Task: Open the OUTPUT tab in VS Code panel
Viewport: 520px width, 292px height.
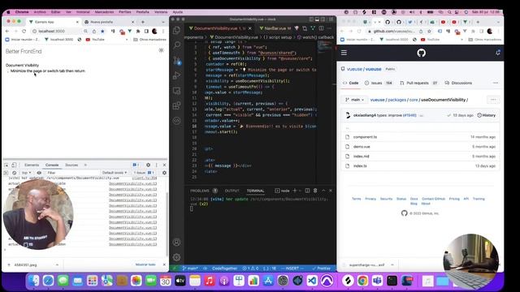Action: (x=232, y=191)
